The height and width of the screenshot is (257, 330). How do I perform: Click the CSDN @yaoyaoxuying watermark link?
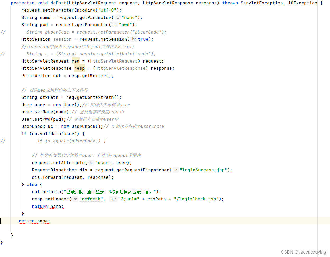pyautogui.click(x=304, y=252)
